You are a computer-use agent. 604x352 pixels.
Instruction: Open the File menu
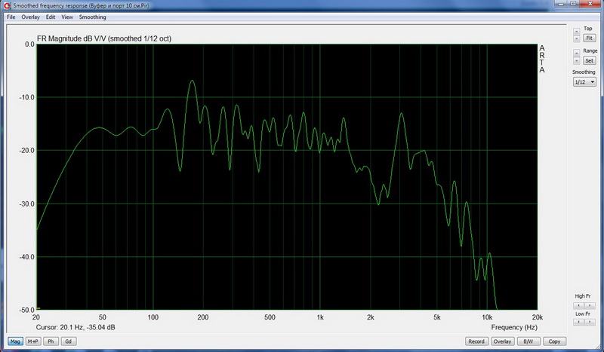pyautogui.click(x=11, y=17)
